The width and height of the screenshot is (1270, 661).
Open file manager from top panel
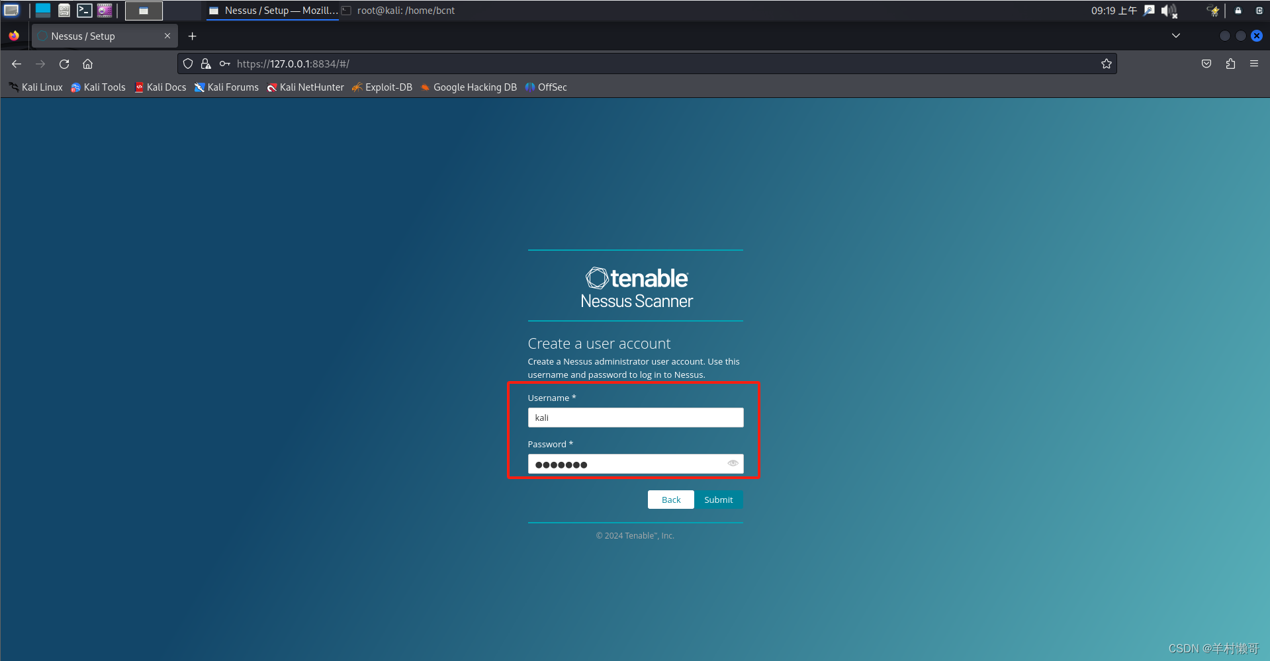point(64,10)
